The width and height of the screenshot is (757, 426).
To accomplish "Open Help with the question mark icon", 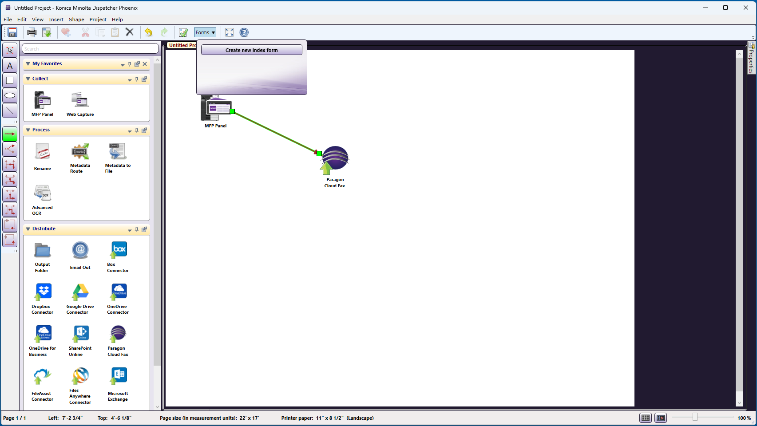I will (244, 32).
